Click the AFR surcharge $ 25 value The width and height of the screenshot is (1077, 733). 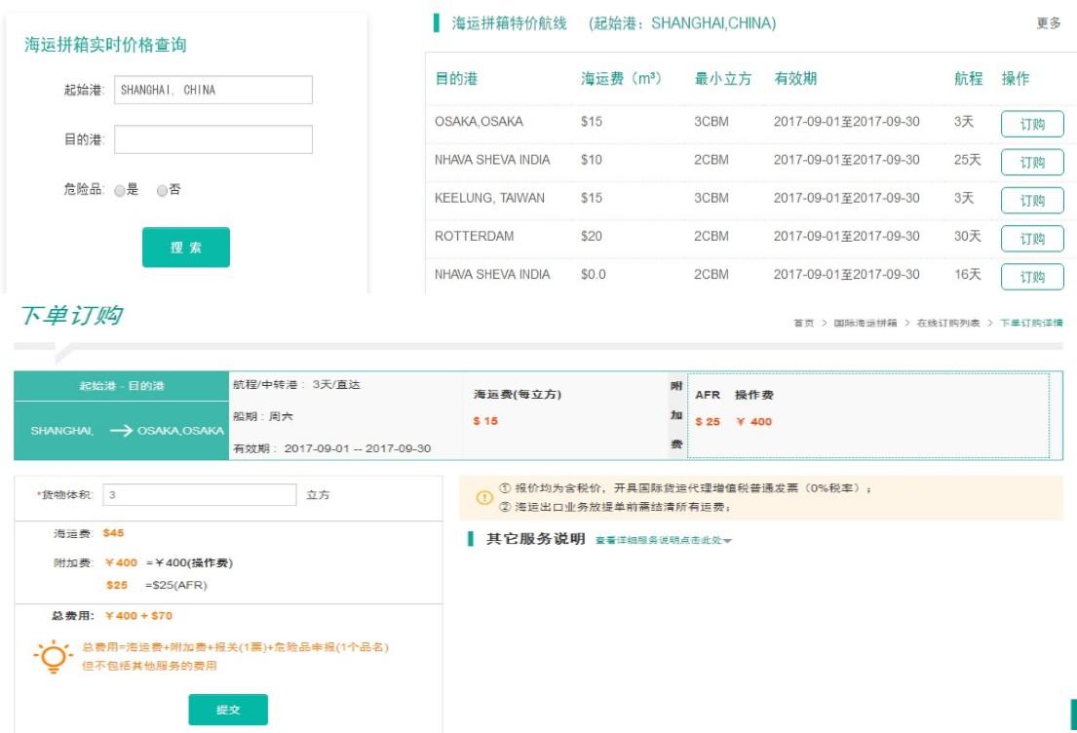click(708, 422)
